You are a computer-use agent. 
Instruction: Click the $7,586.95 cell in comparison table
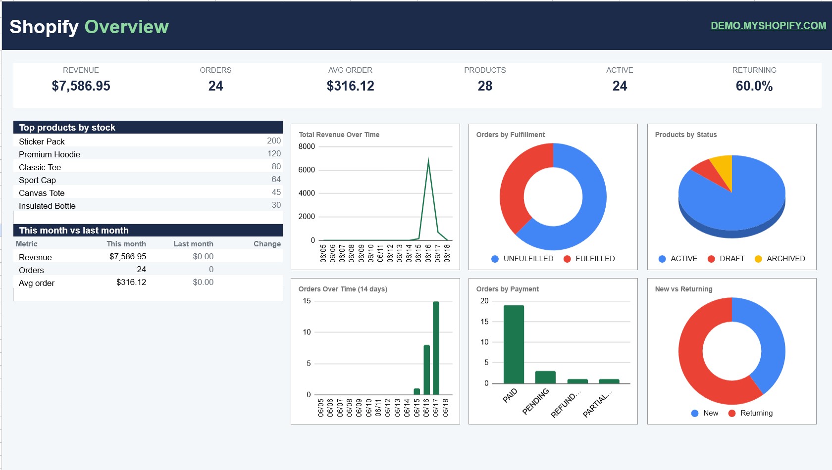point(128,256)
